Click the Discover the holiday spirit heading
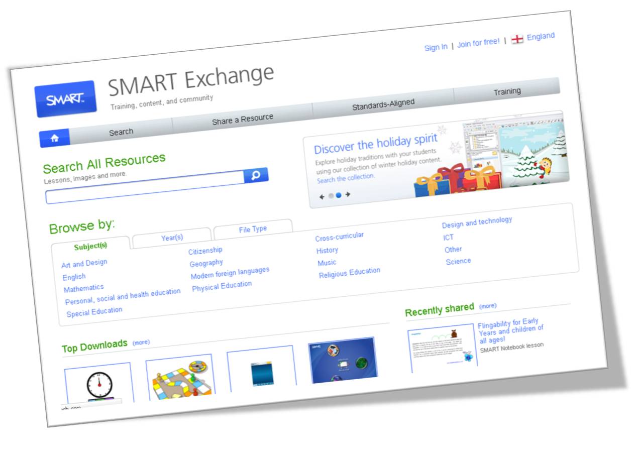Screen dimensions: 634x456 tap(376, 145)
